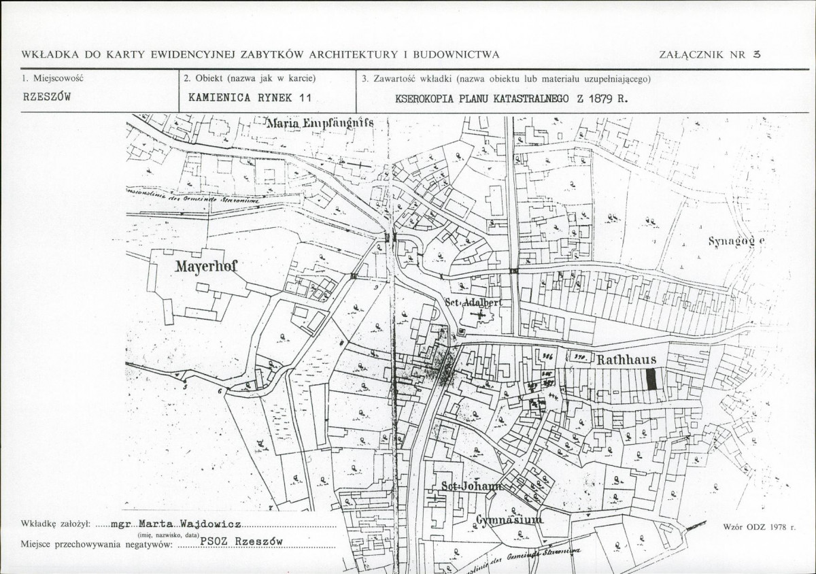Click the black shaded parcel near Rathhaus
816x574 pixels.
(652, 378)
